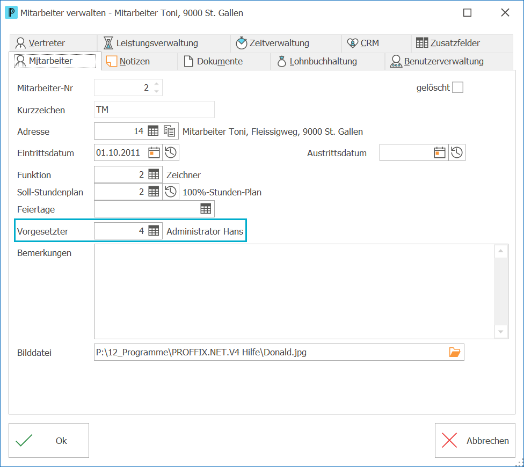
Task: Open the Zeitverwaltung tab
Action: [x=286, y=43]
